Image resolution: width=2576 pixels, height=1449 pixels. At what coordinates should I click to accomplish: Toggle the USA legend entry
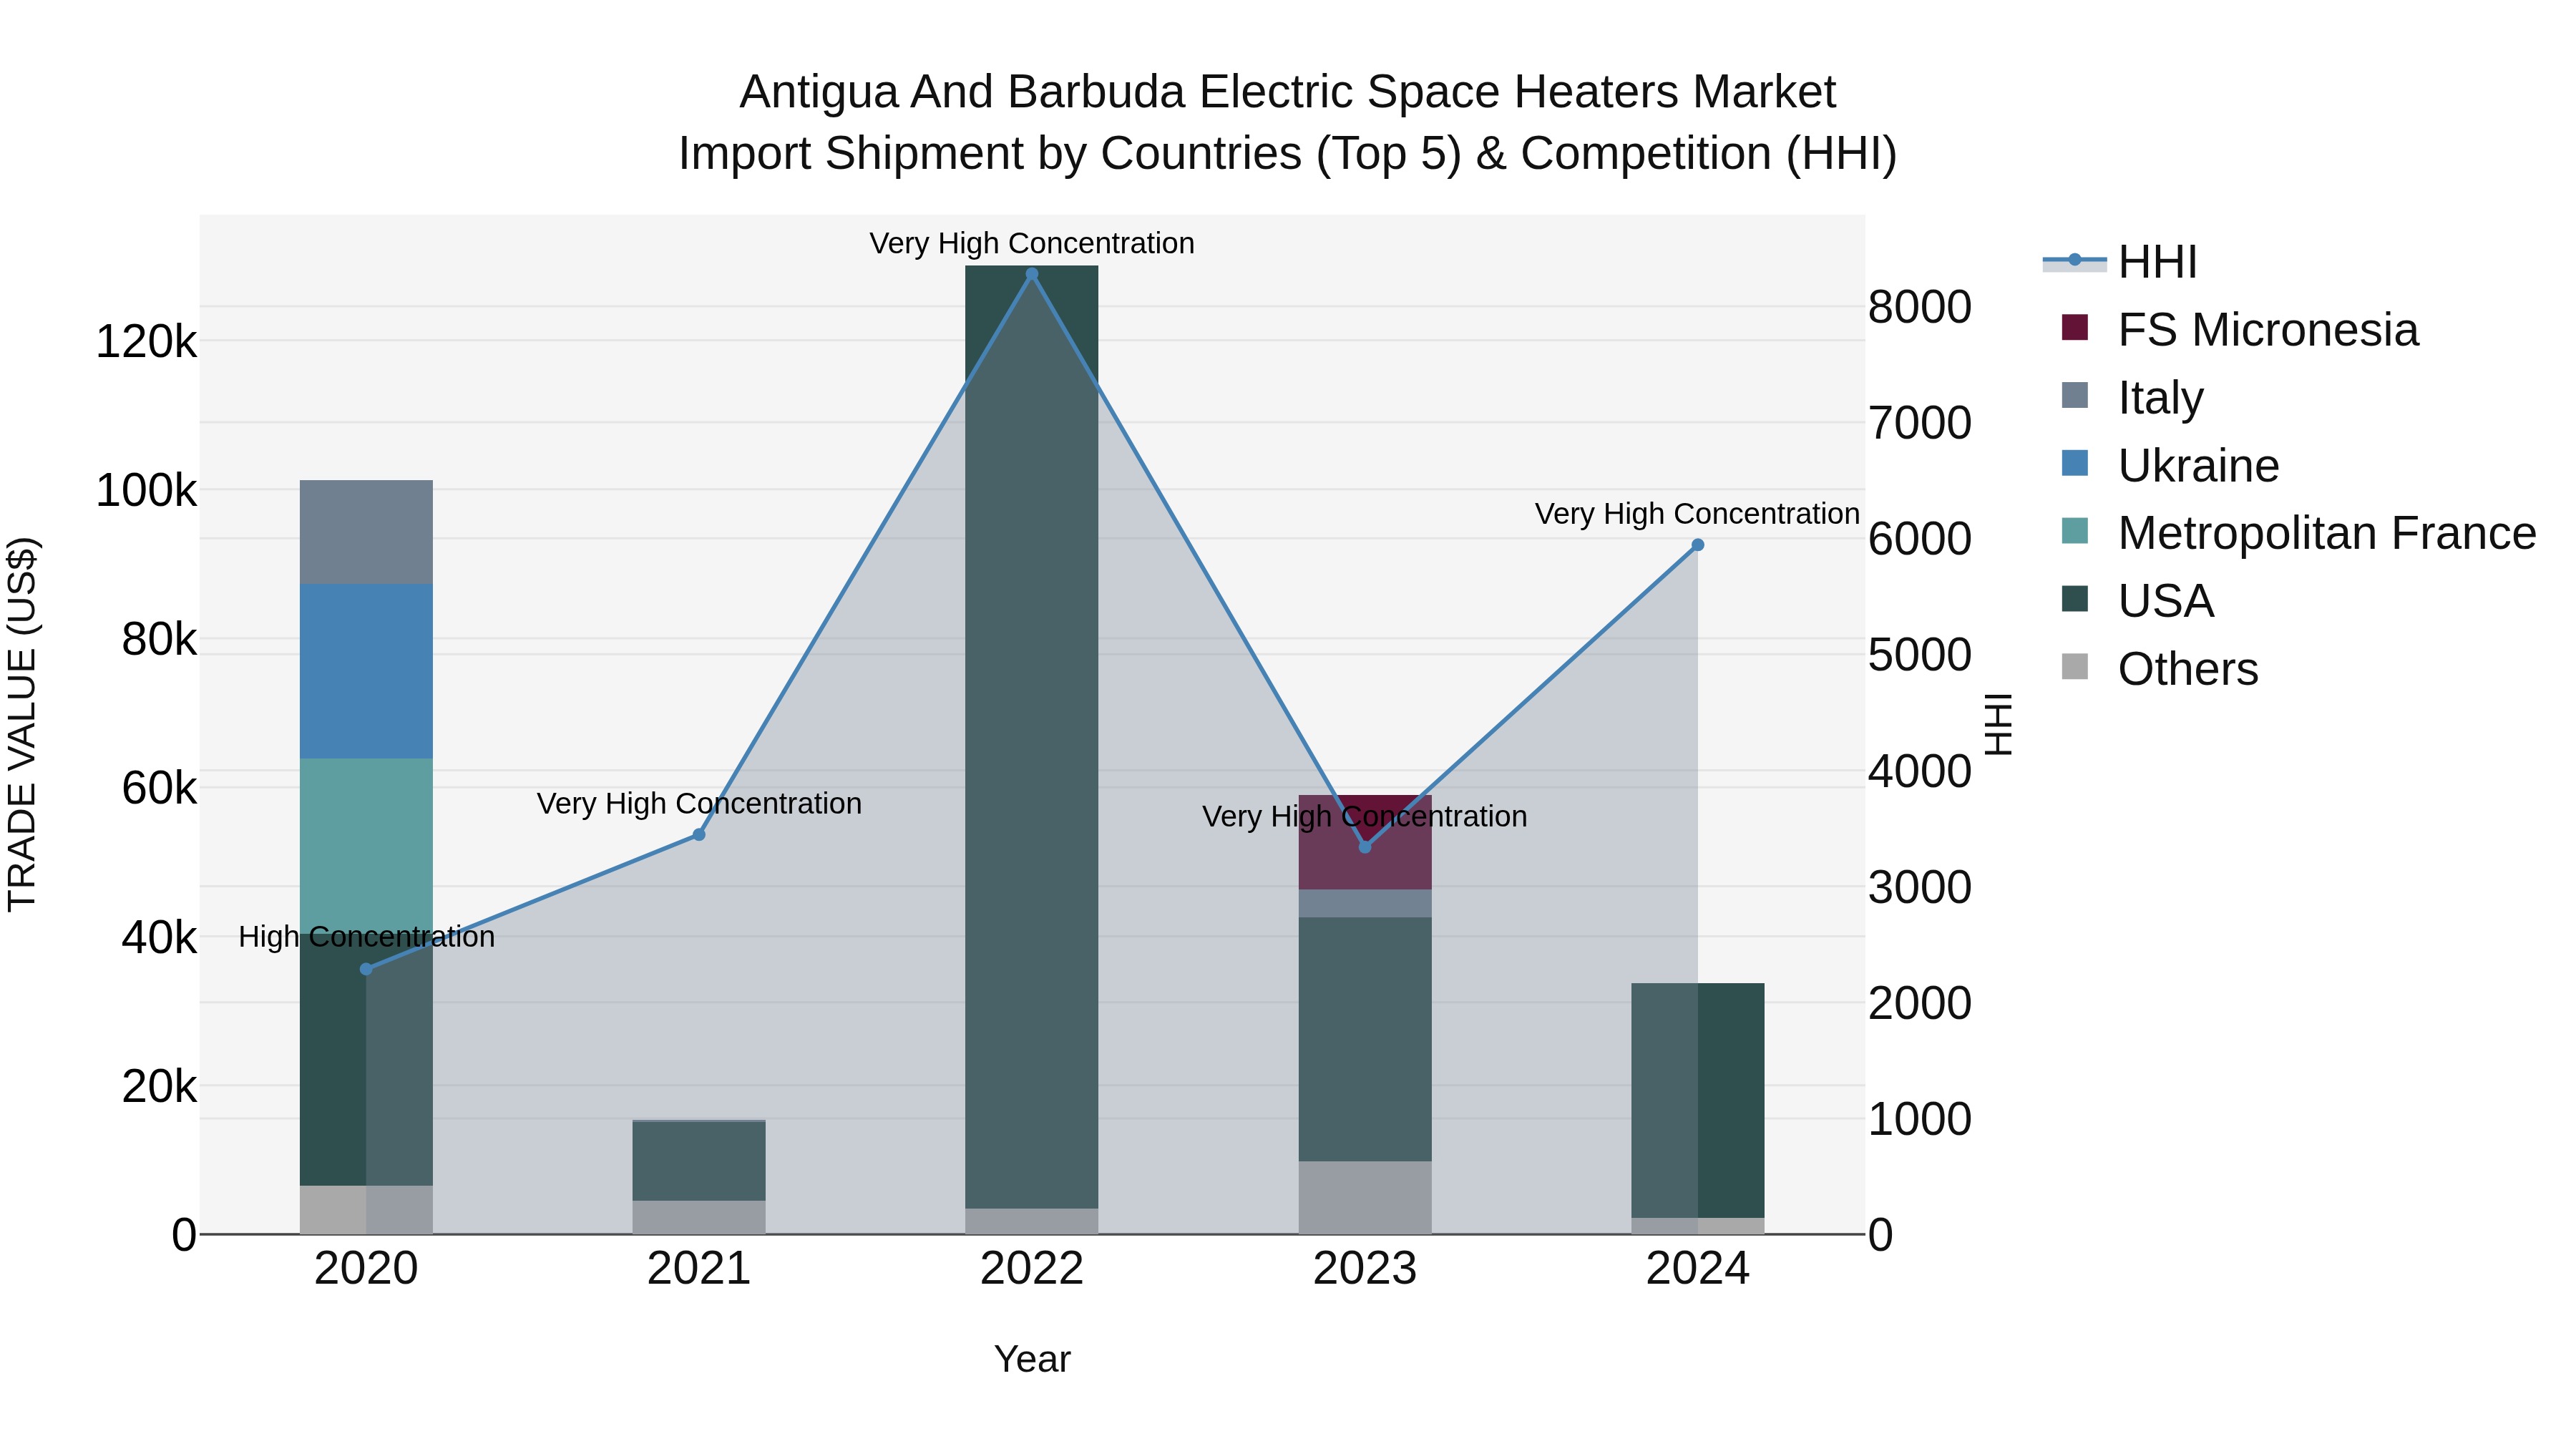point(2138,601)
